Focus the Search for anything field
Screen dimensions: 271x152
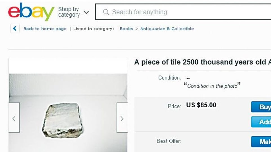[169, 12]
